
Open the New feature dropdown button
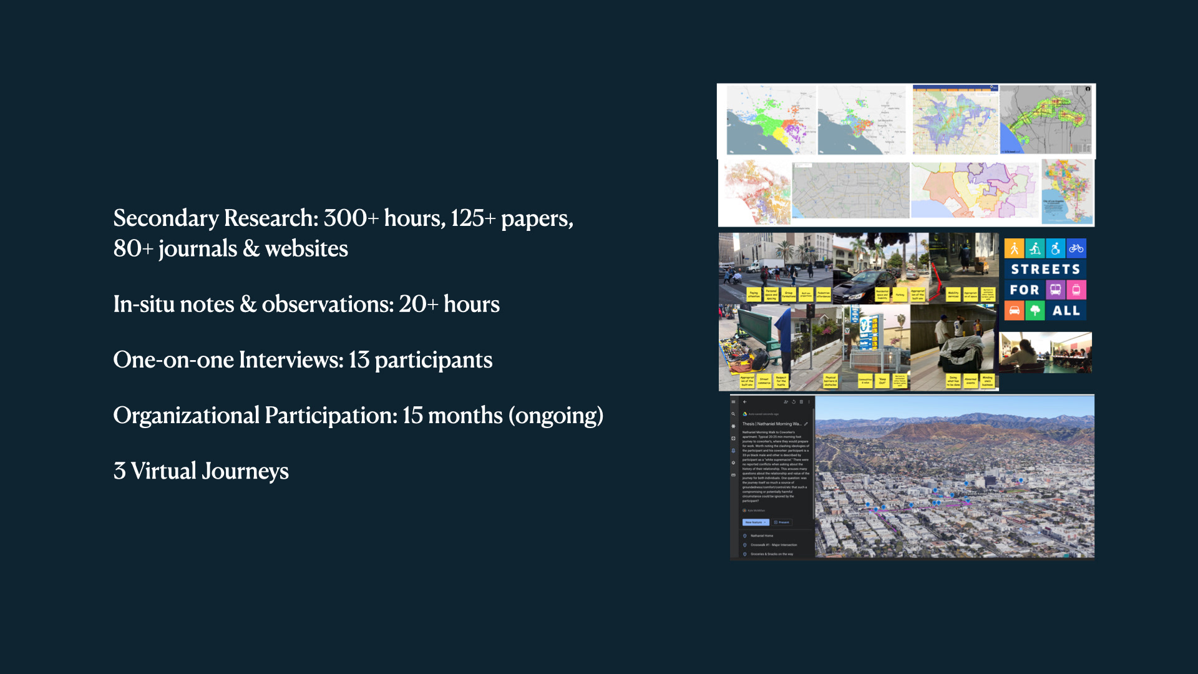pos(755,522)
